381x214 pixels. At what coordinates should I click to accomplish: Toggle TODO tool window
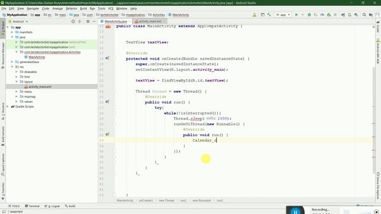click(14, 206)
